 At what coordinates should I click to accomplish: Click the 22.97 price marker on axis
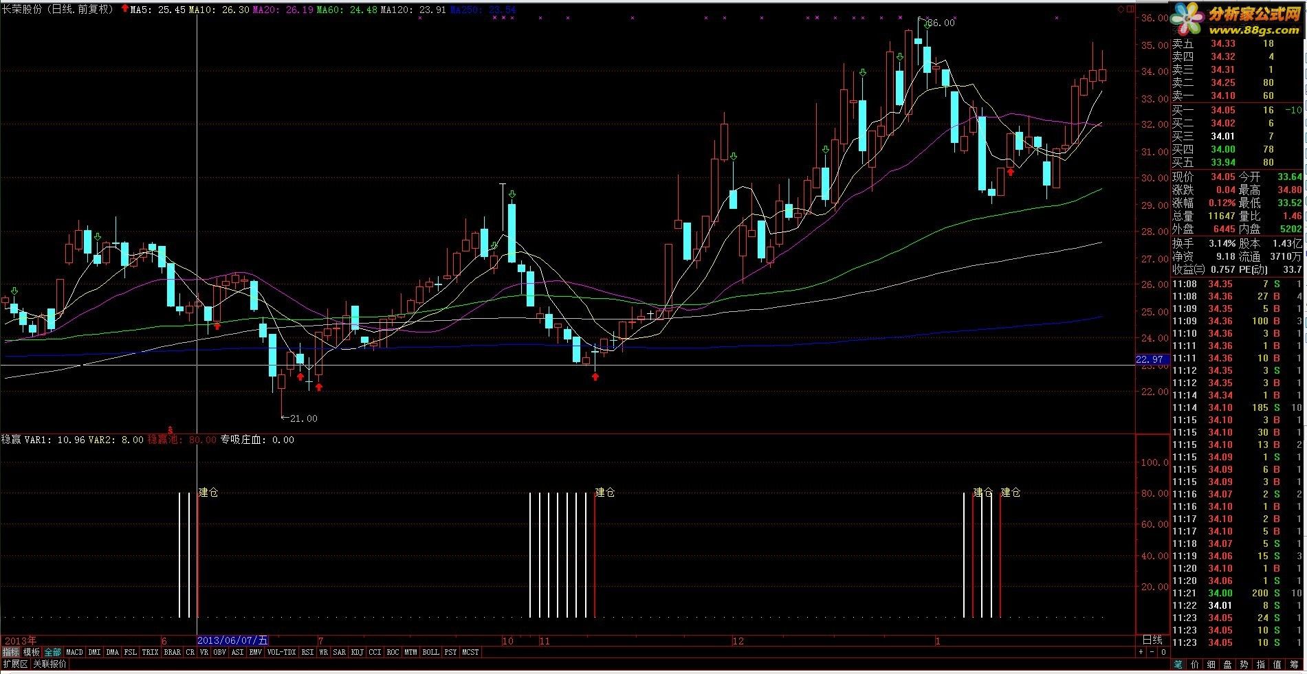click(1151, 359)
